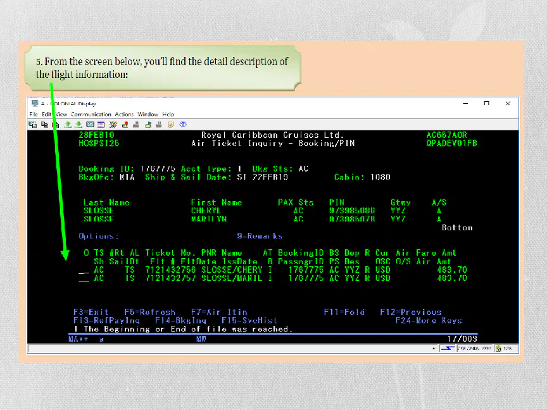Click the F7=Air Itin function key label

tap(219, 312)
